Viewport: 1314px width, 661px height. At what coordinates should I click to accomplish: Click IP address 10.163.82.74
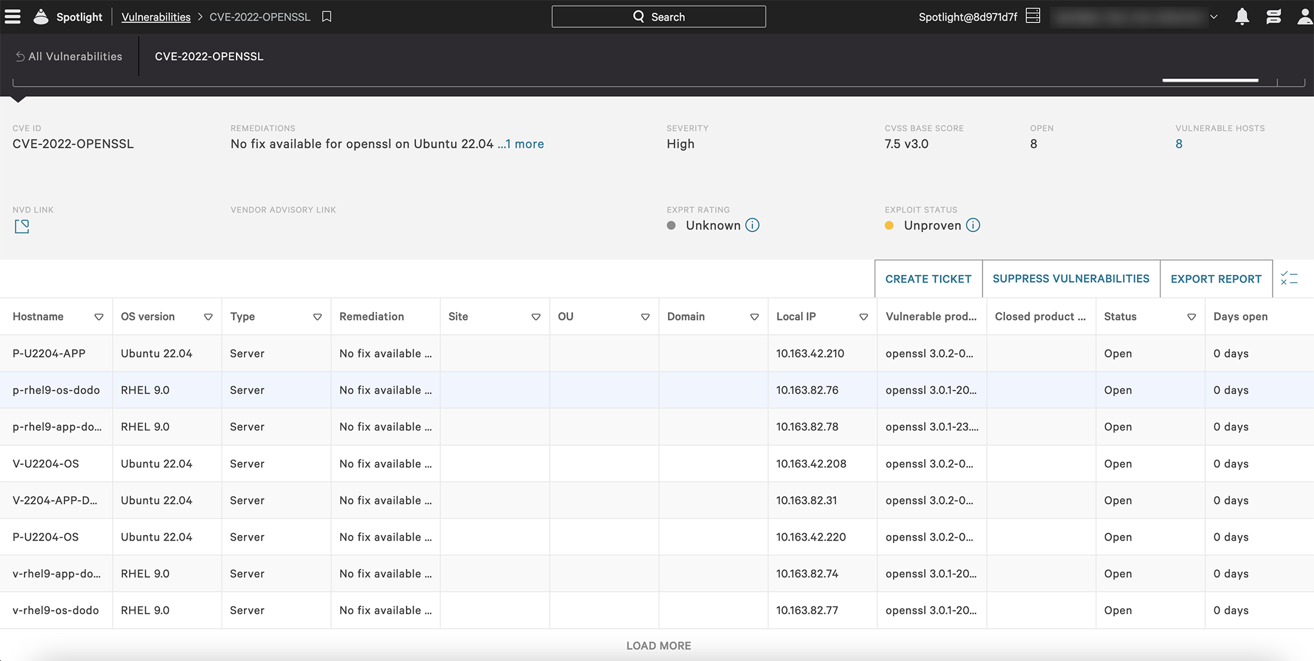coord(807,574)
